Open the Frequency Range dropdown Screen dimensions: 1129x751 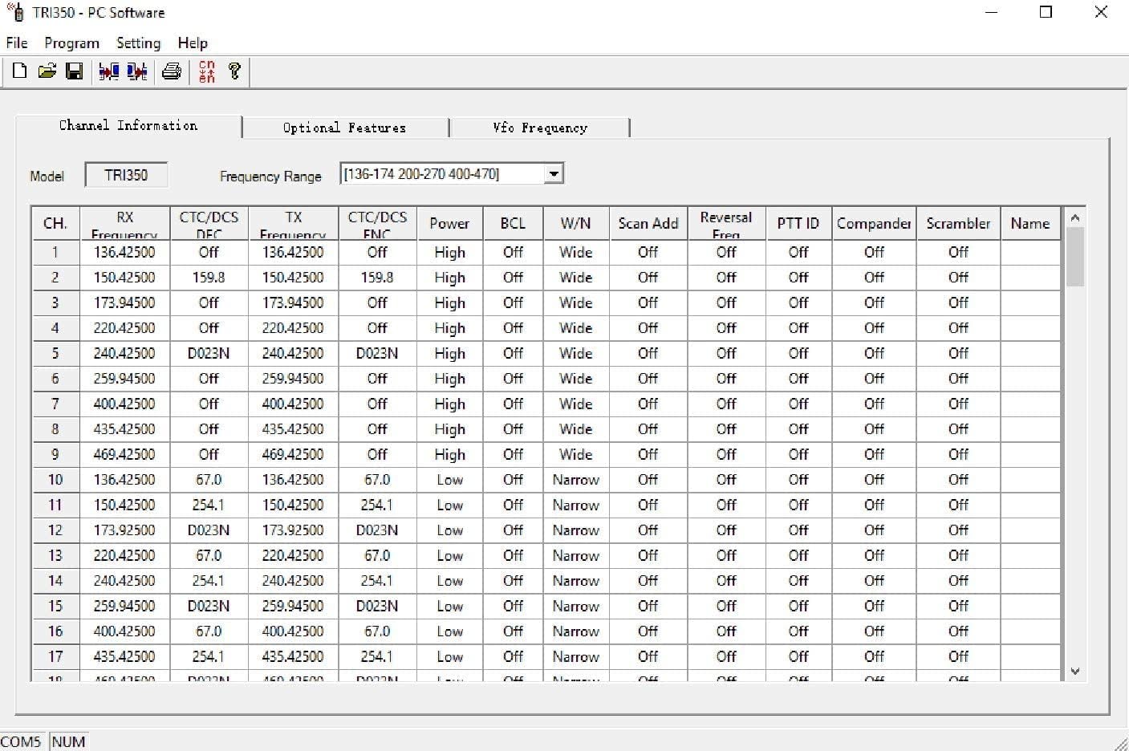[x=554, y=173]
